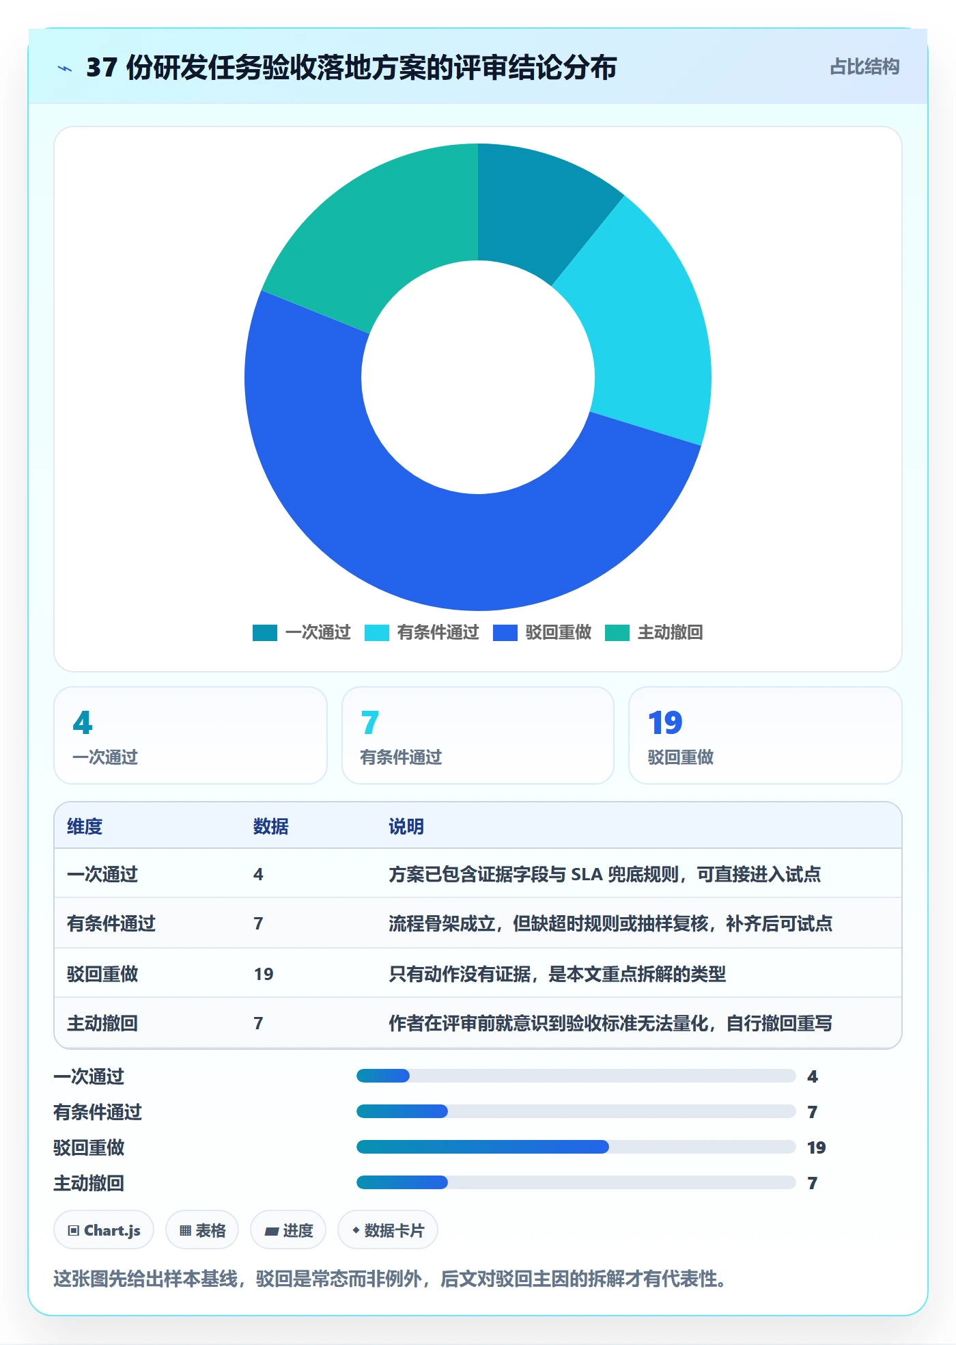
Task: Click the description 只有动作没有证据
Action: click(x=557, y=974)
